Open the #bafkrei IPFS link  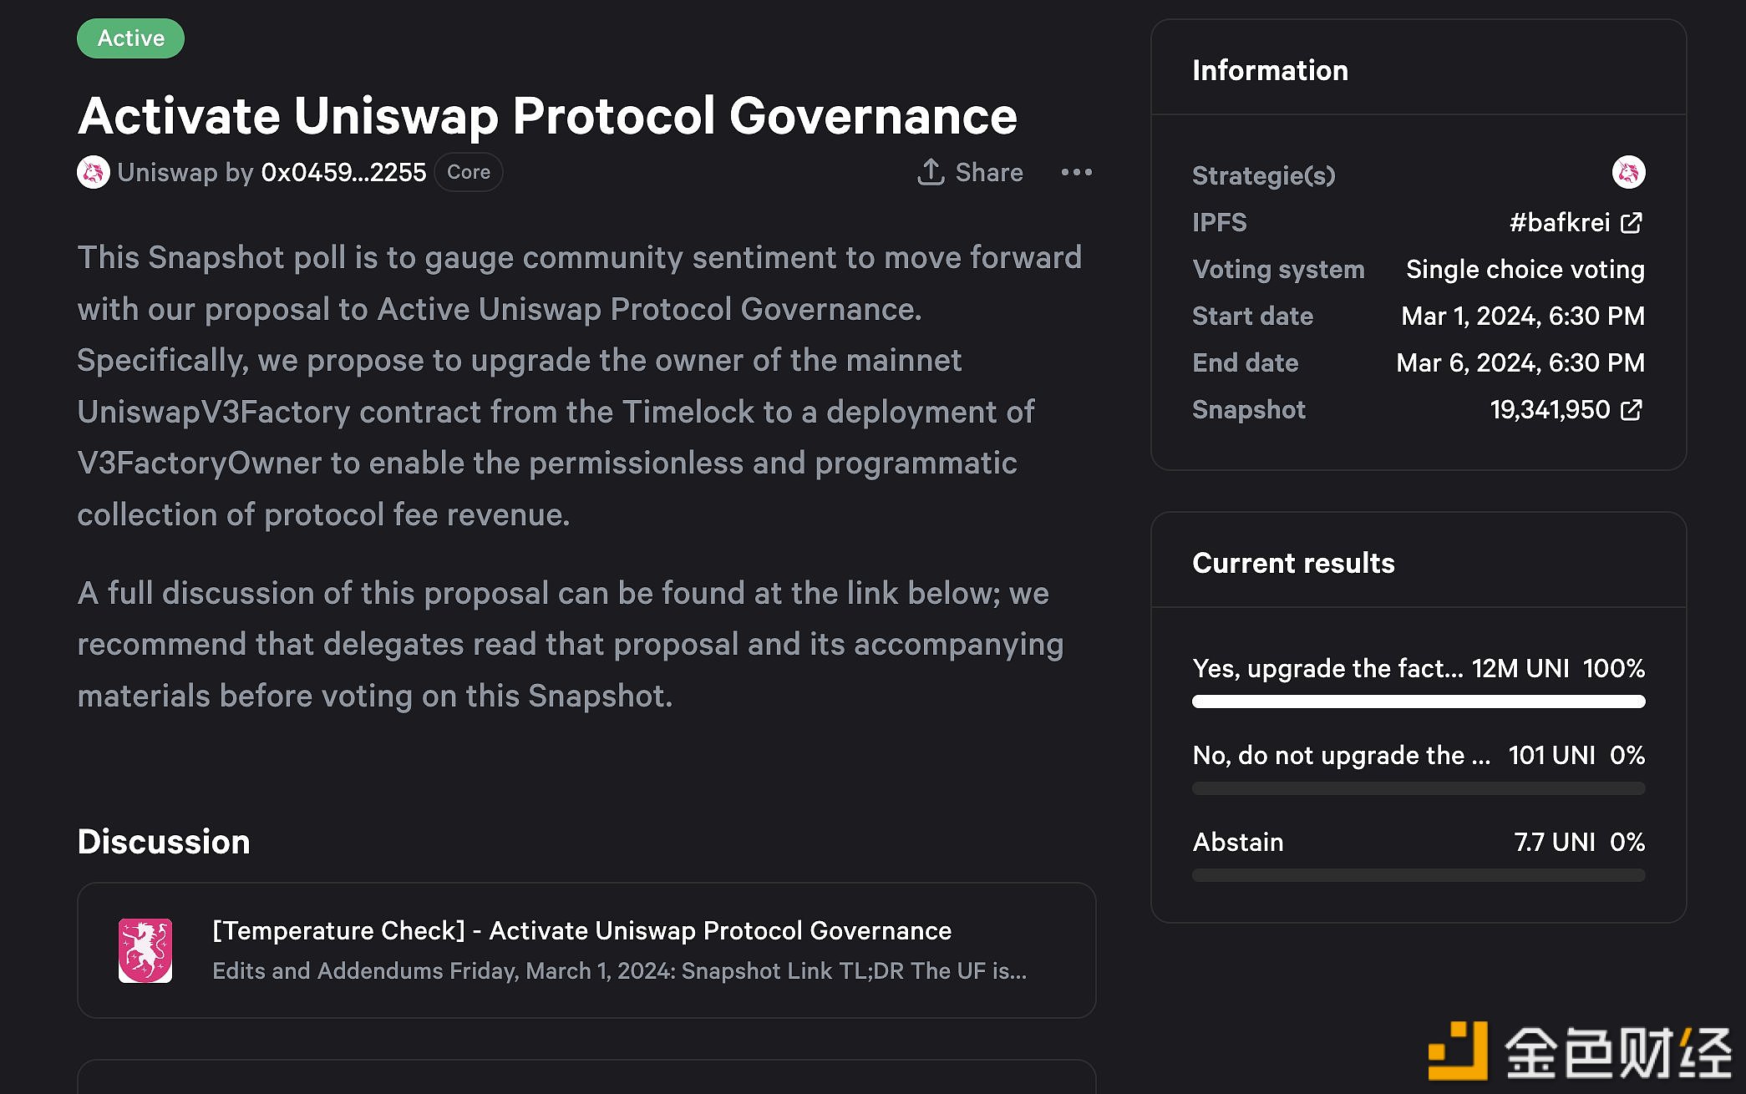pyautogui.click(x=1576, y=222)
